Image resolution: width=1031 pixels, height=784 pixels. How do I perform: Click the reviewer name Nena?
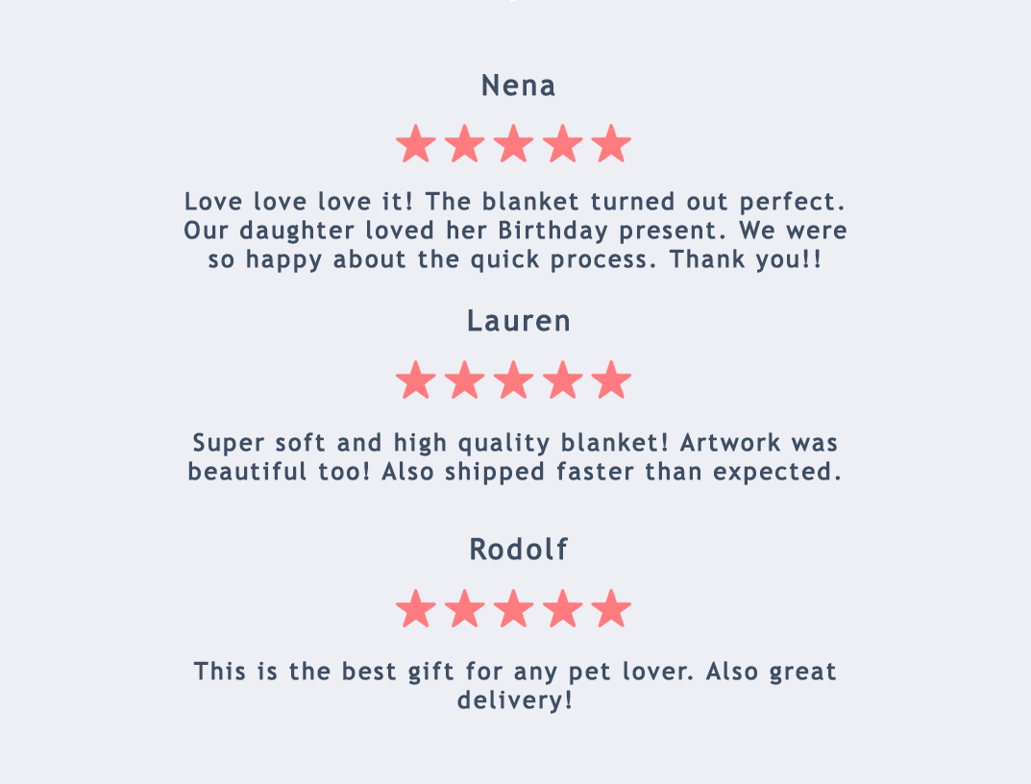(518, 86)
